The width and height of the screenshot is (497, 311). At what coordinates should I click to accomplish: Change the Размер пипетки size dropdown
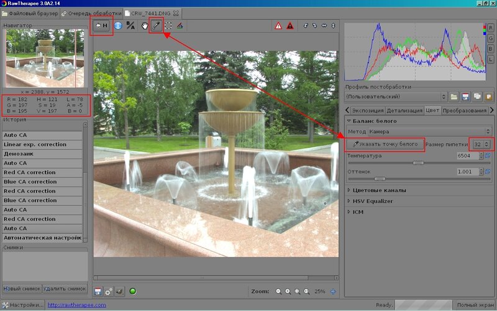point(481,144)
